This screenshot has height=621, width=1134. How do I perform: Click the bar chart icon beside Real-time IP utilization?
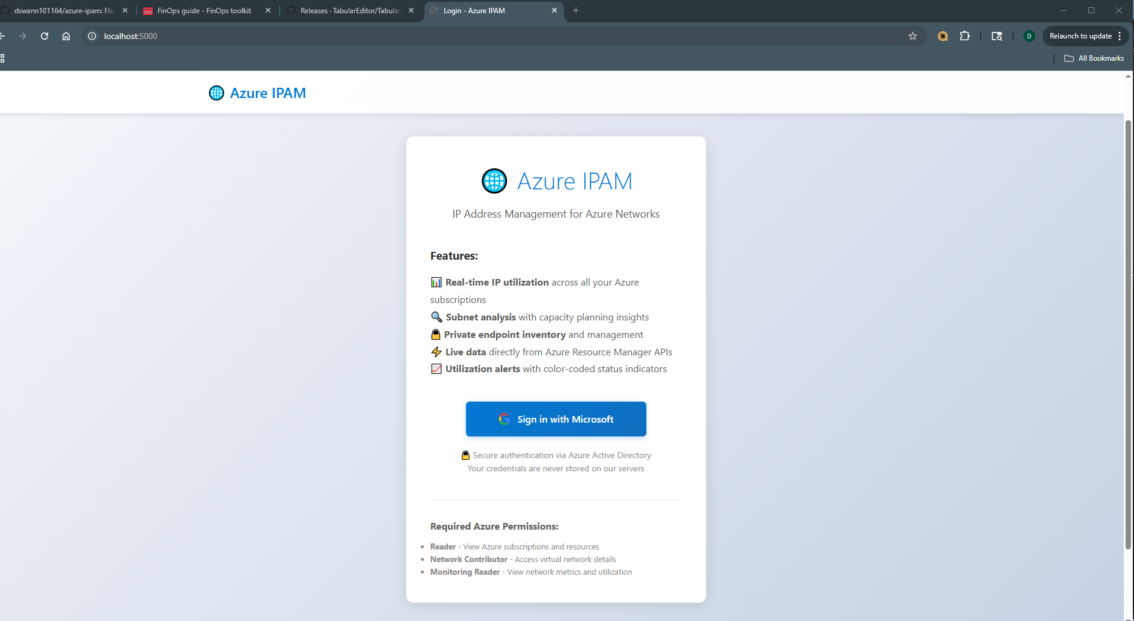[x=437, y=283]
